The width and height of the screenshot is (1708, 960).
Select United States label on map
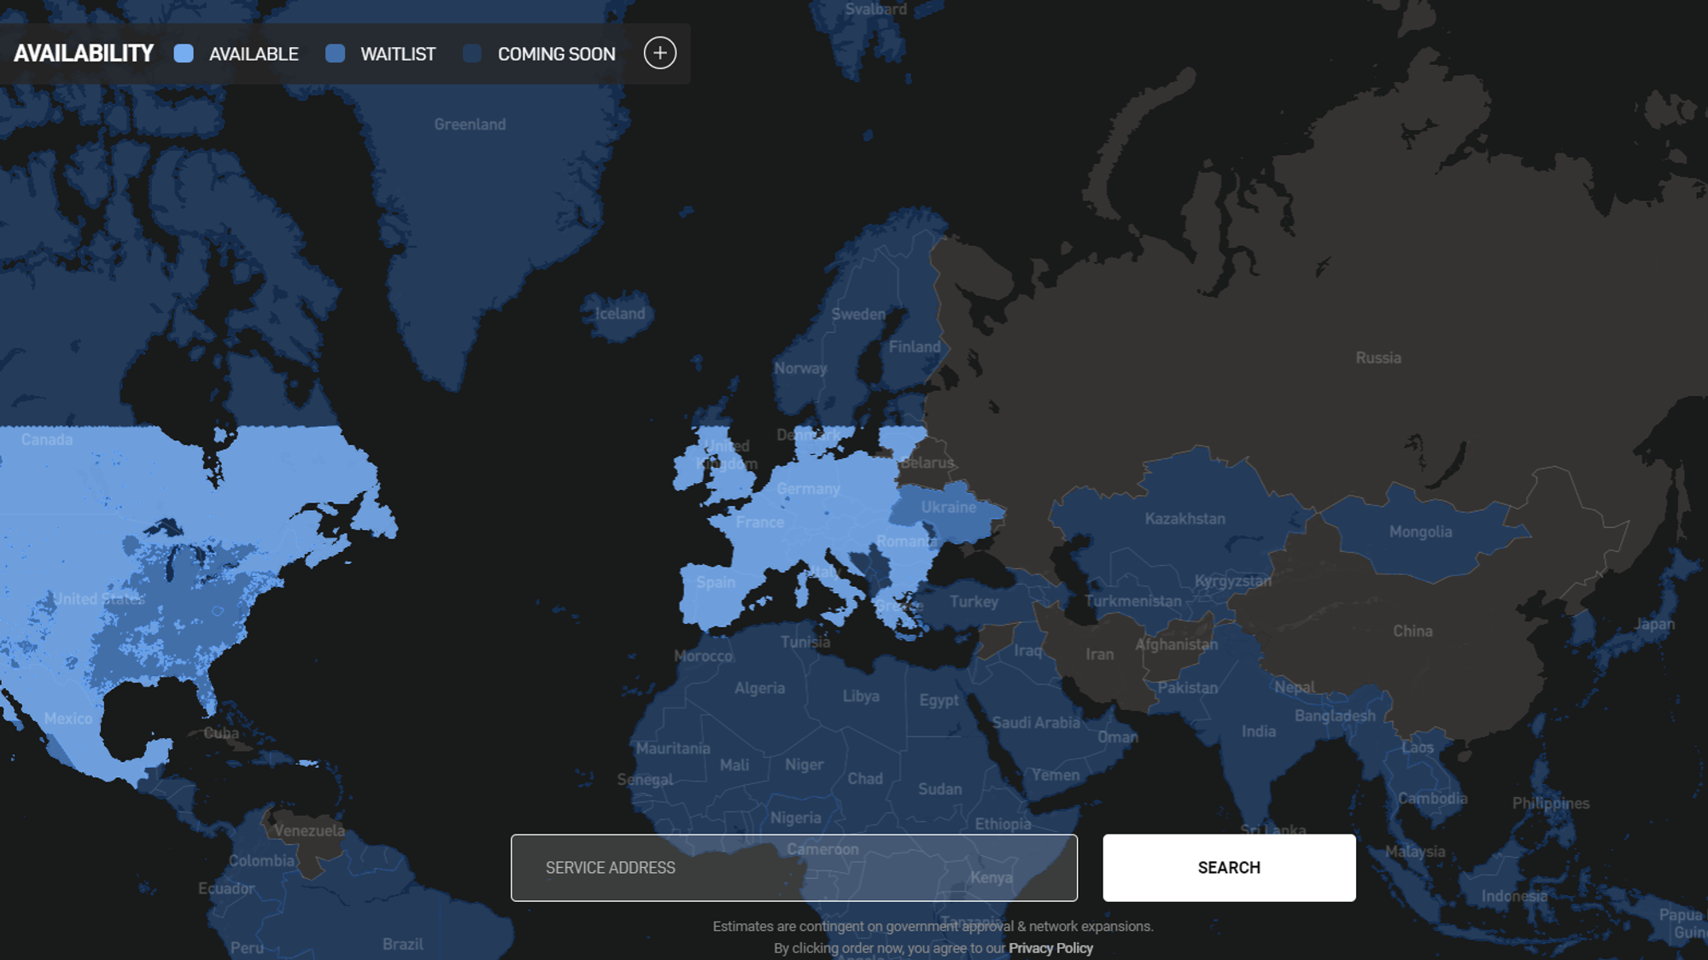click(100, 599)
